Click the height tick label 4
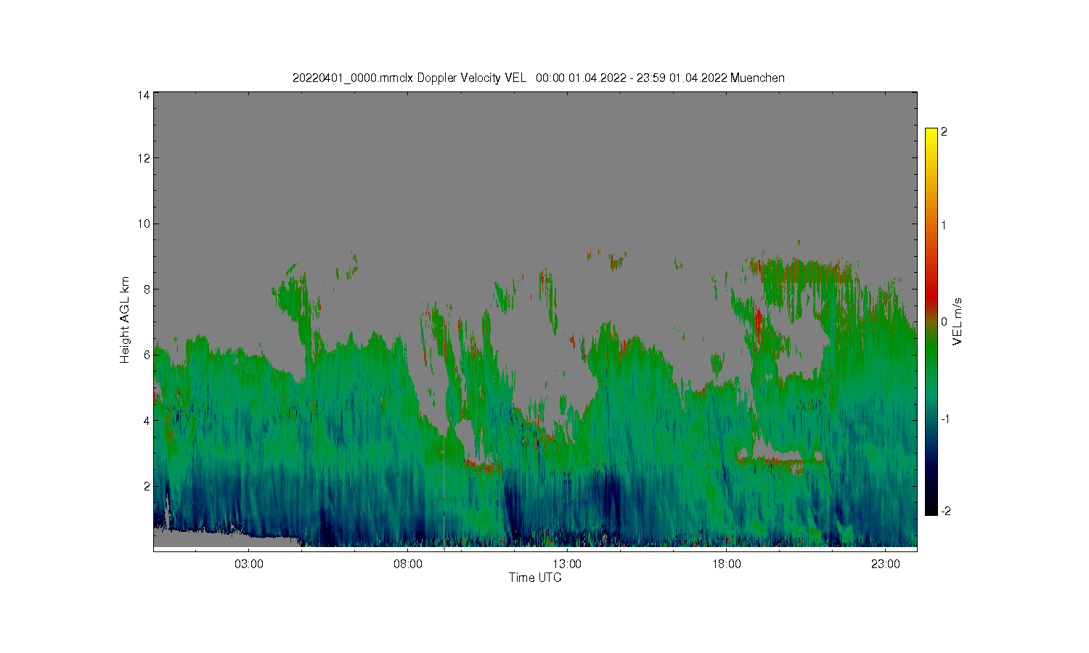 click(x=147, y=420)
